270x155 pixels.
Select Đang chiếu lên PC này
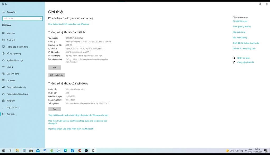pos(16,87)
